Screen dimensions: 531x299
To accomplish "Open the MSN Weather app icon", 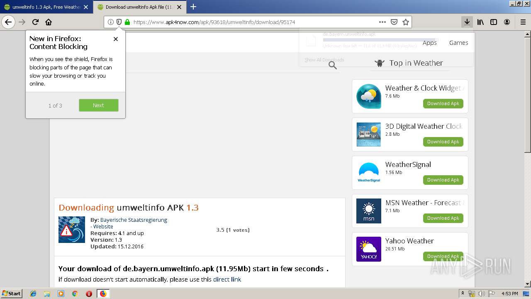I will pos(369,211).
